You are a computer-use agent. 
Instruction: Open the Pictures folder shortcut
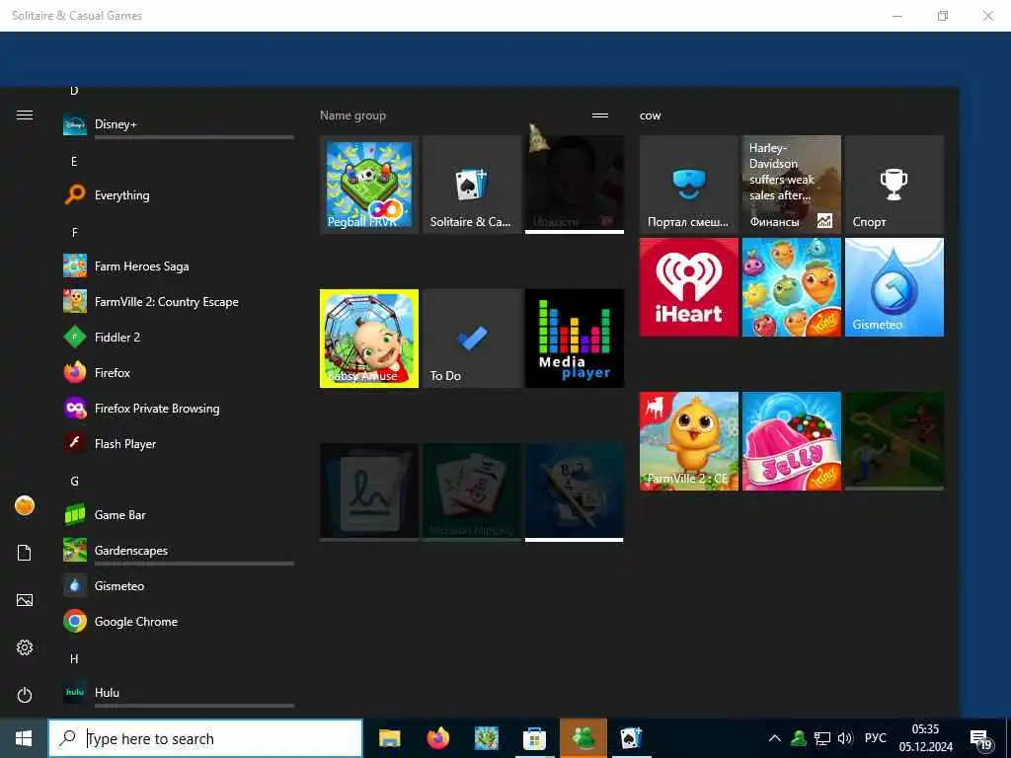pyautogui.click(x=25, y=600)
